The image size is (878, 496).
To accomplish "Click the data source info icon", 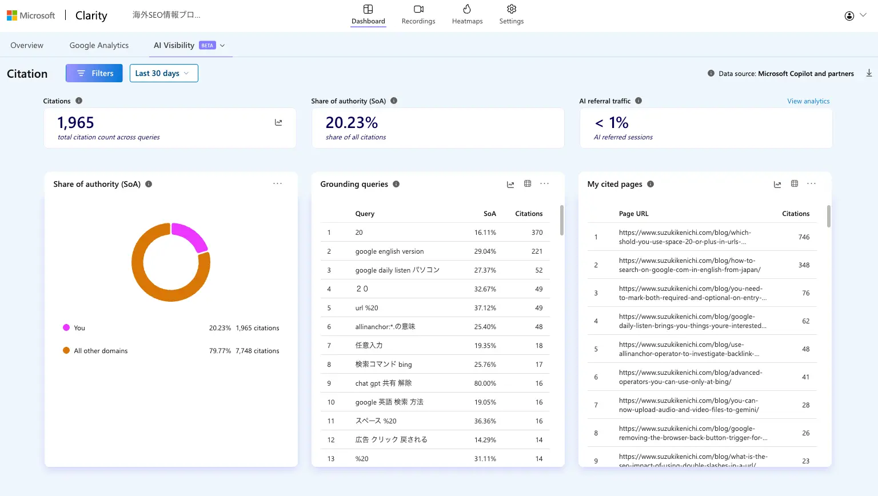I will pyautogui.click(x=711, y=73).
